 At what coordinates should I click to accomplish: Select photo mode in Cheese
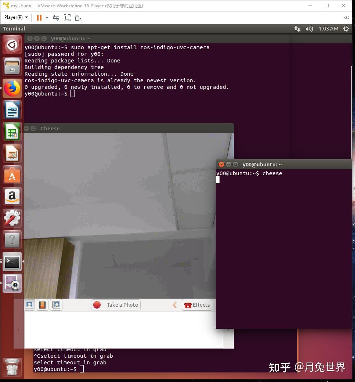[29, 305]
